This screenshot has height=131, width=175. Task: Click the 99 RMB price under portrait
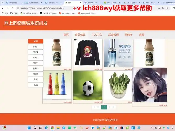163,105
